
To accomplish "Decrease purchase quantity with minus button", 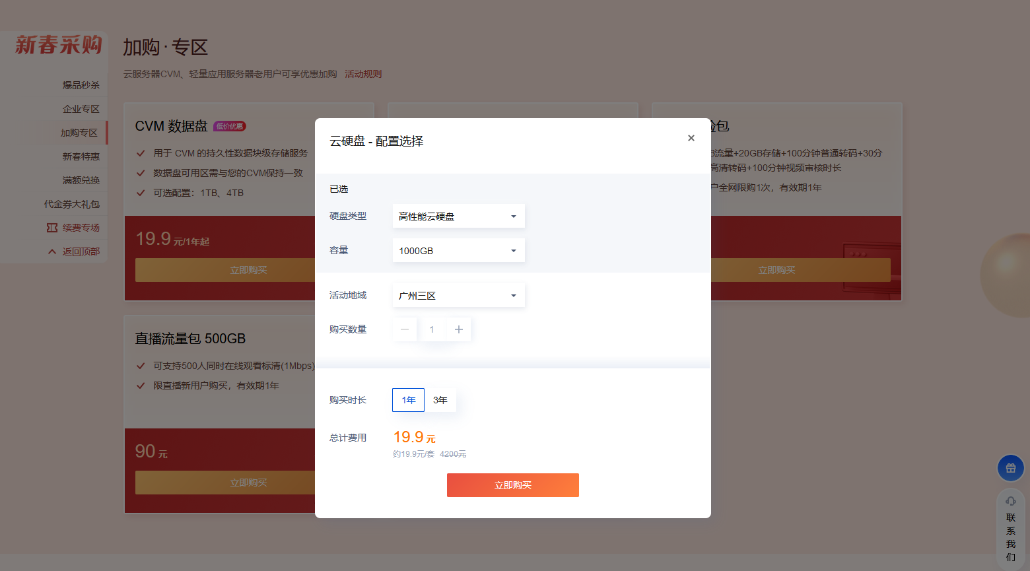I will coord(405,329).
